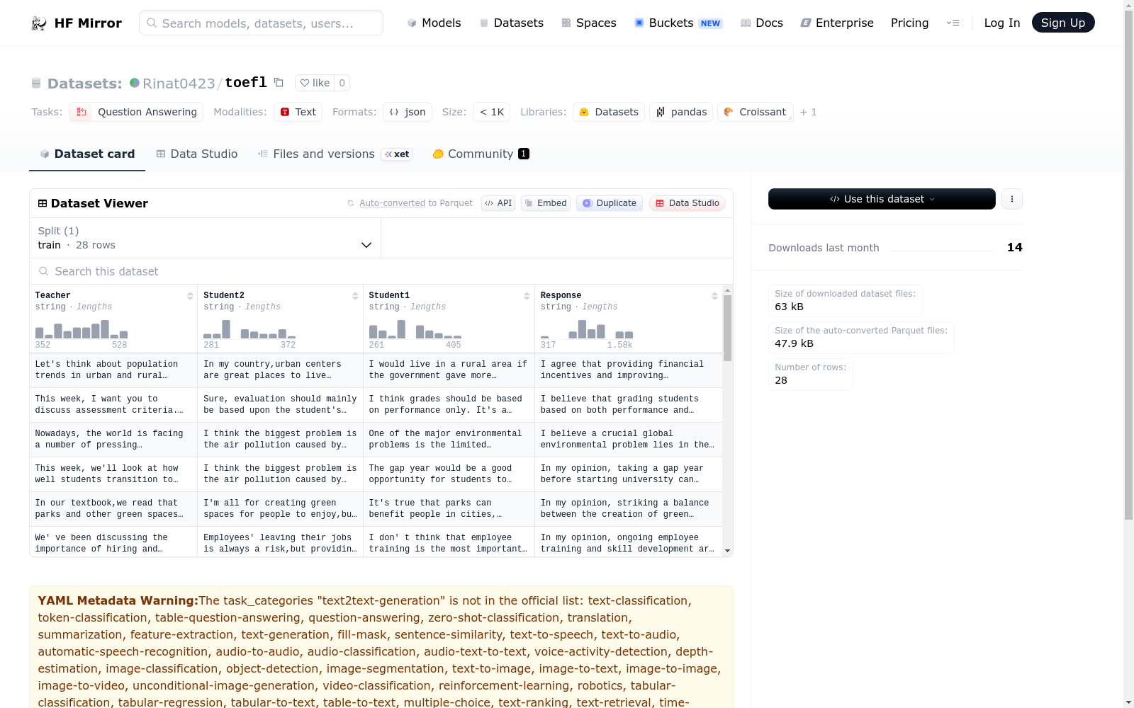Focus the search models, datasets, users field

click(261, 23)
